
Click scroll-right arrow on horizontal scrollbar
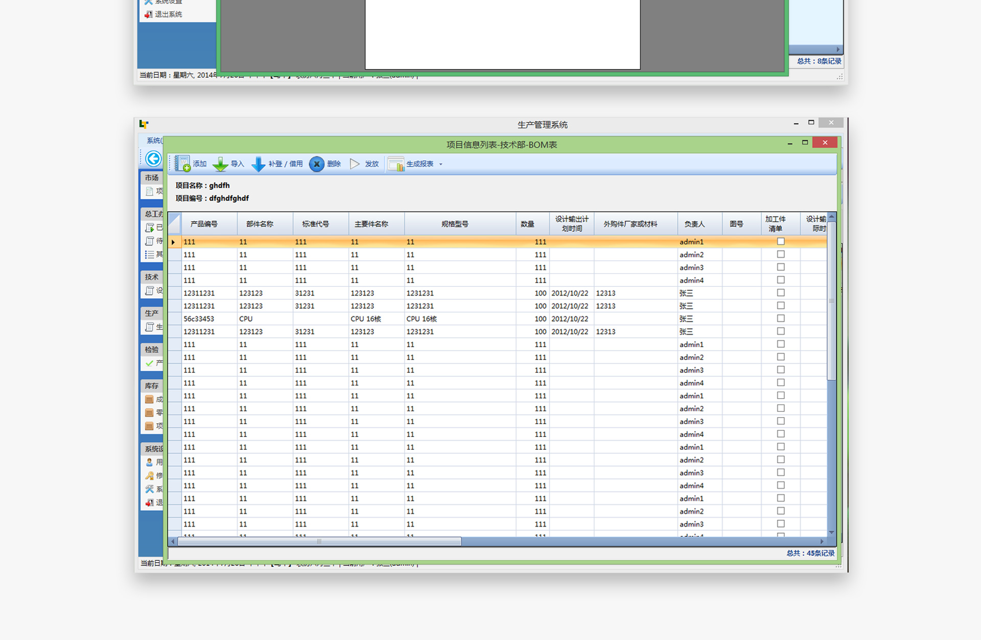(822, 541)
